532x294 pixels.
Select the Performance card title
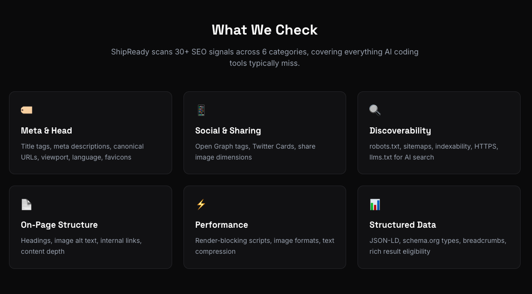click(221, 225)
